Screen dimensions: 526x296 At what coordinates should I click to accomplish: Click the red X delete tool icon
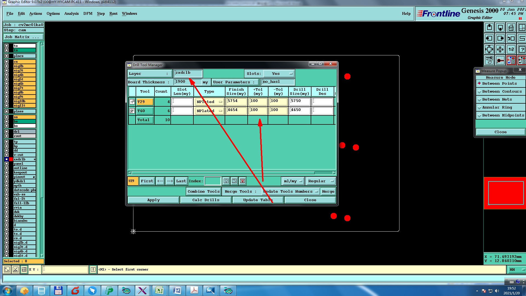tap(242, 181)
